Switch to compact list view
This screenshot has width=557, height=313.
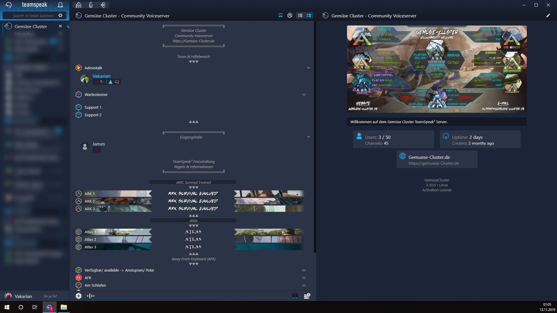tap(300, 15)
